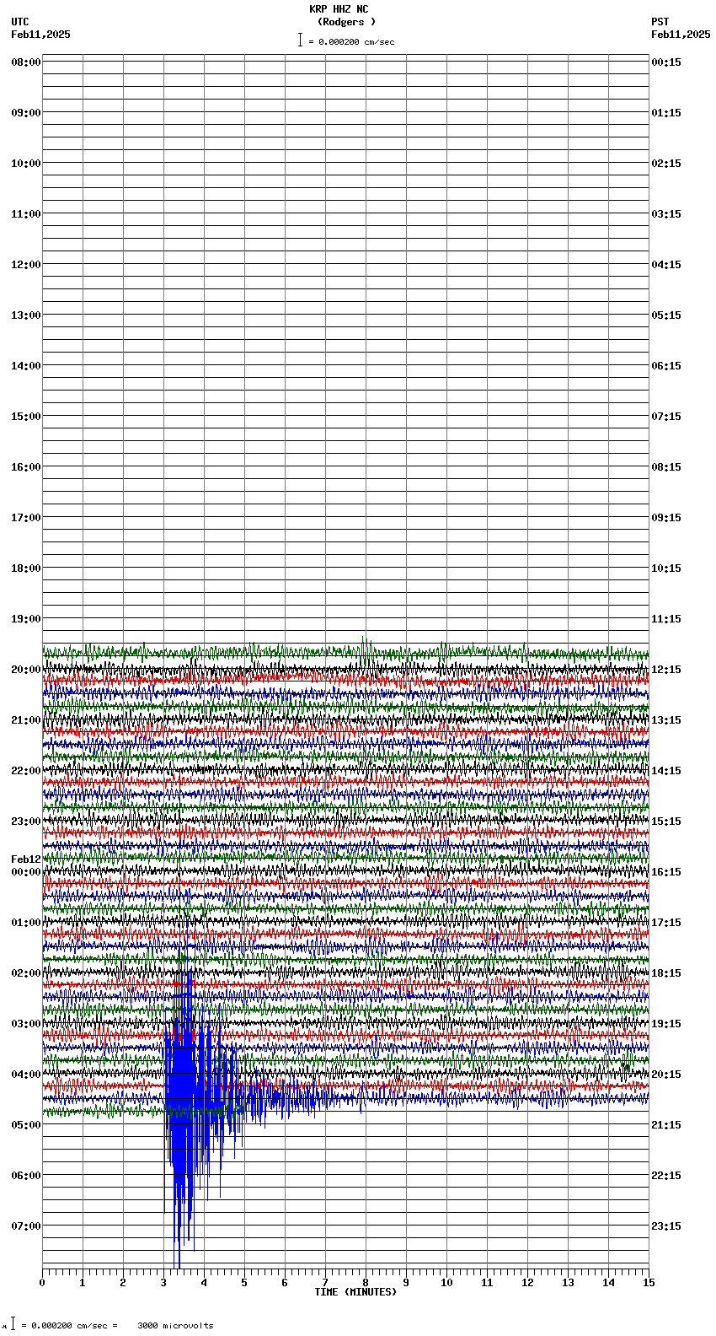The width and height of the screenshot is (716, 1336).
Task: Click the 16:00 UTC time label
Action: point(26,467)
